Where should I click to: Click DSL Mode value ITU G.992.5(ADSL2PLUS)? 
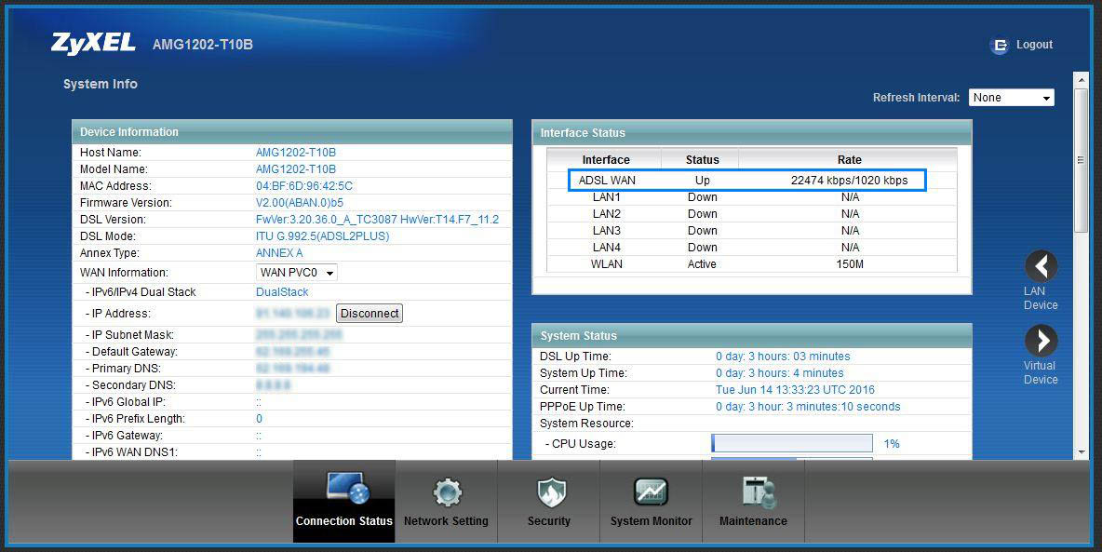[323, 236]
